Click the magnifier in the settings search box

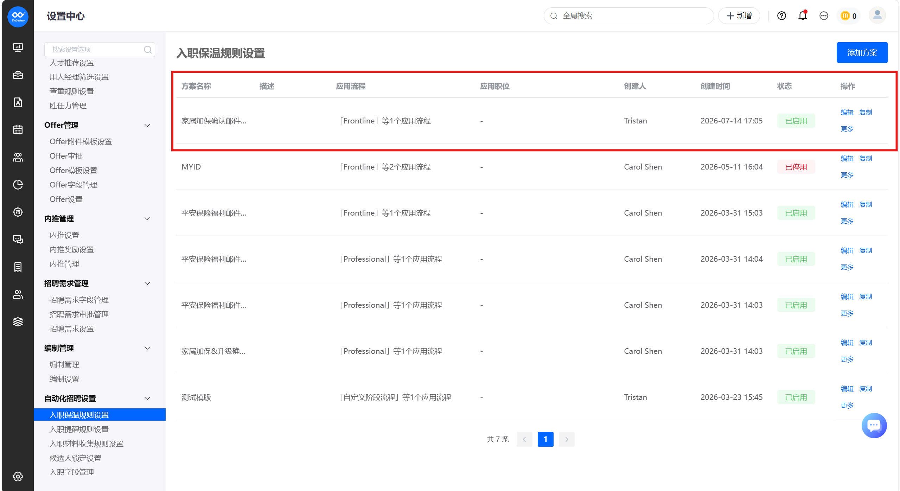(x=148, y=50)
